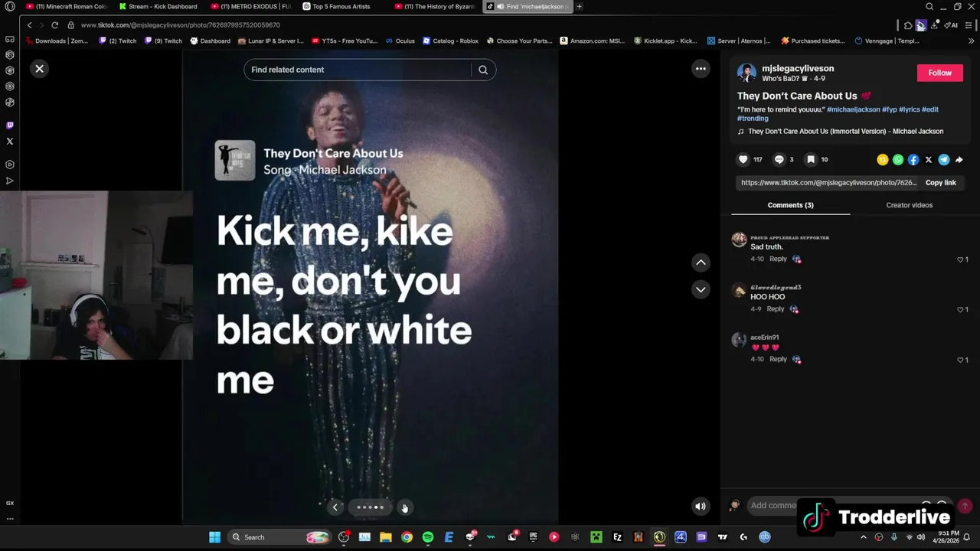Show the next photo slide arrow
The image size is (980, 551).
click(x=404, y=507)
